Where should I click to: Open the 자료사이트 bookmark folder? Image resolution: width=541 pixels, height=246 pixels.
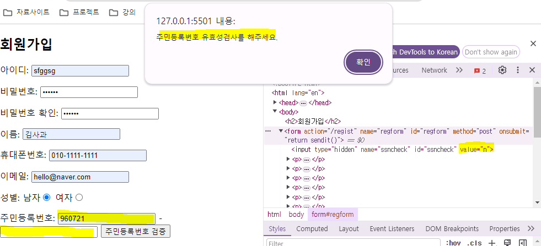coord(26,13)
